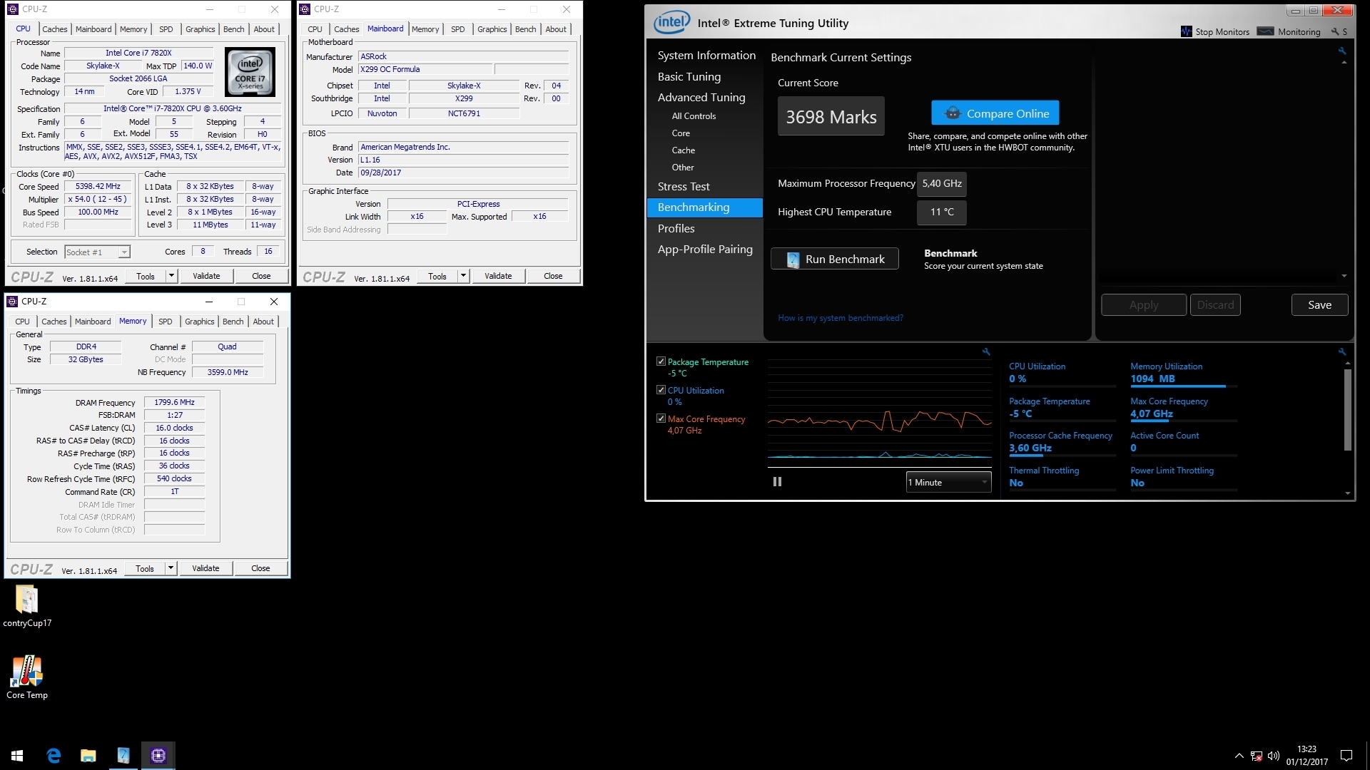Open the contryCup17 folder on desktop
The image size is (1370, 770).
(x=27, y=606)
